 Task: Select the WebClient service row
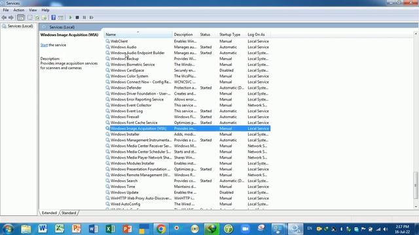point(187,41)
